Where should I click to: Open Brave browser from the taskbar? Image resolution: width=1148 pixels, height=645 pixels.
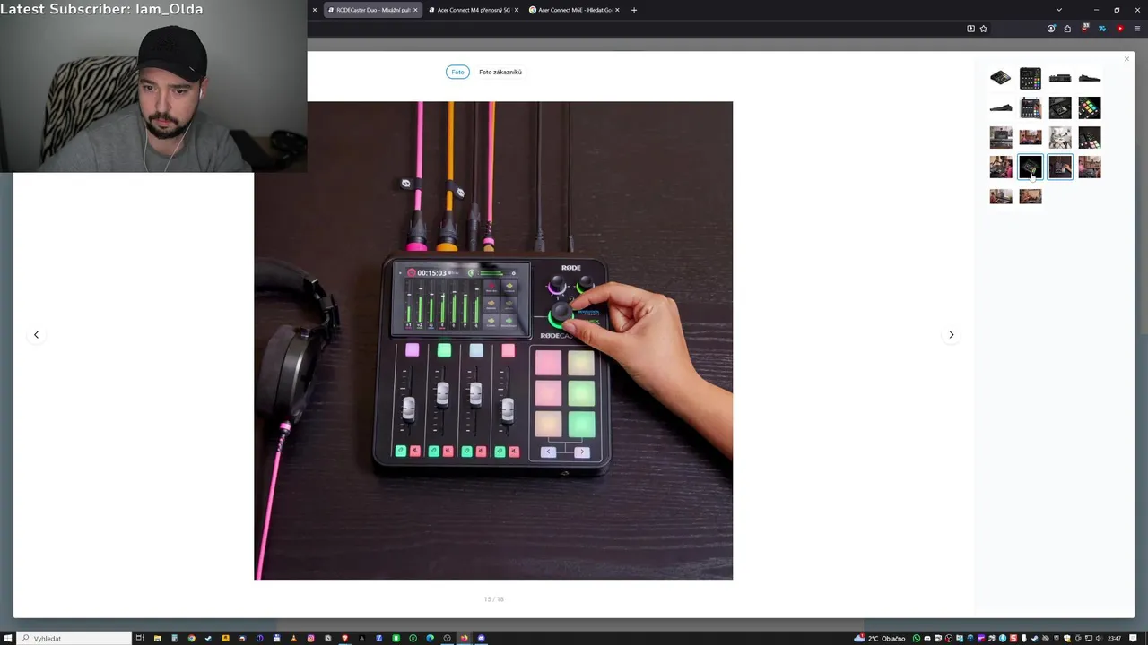[x=344, y=638]
